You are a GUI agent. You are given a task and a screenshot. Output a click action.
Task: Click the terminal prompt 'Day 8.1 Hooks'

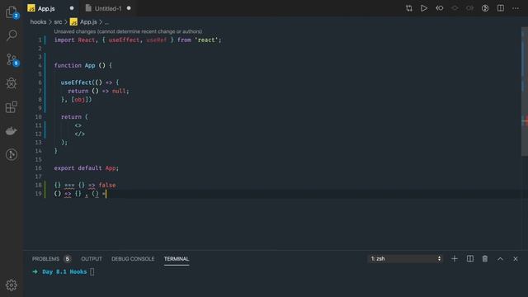(64, 271)
